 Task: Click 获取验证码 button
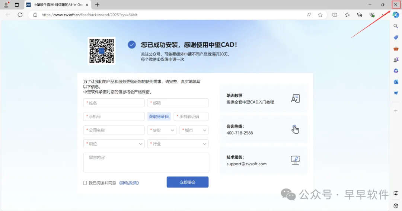pyautogui.click(x=159, y=116)
